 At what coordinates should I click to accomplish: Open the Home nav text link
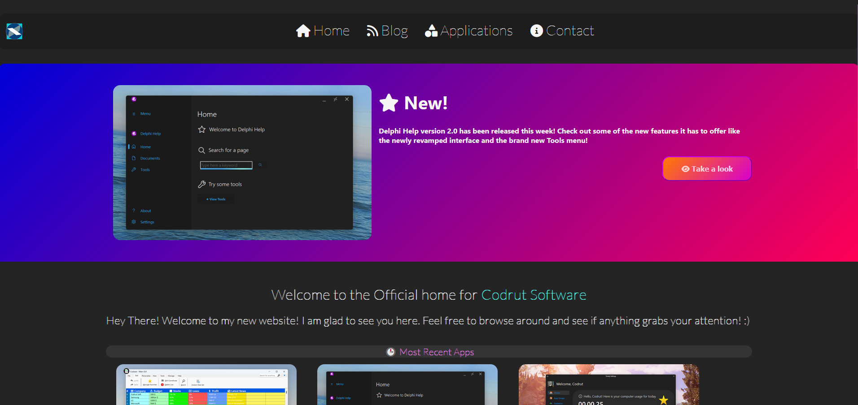click(x=331, y=31)
